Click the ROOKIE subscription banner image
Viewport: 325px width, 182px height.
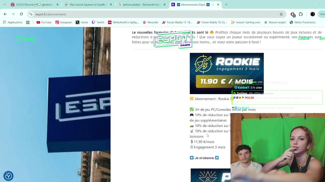[x=226, y=73]
